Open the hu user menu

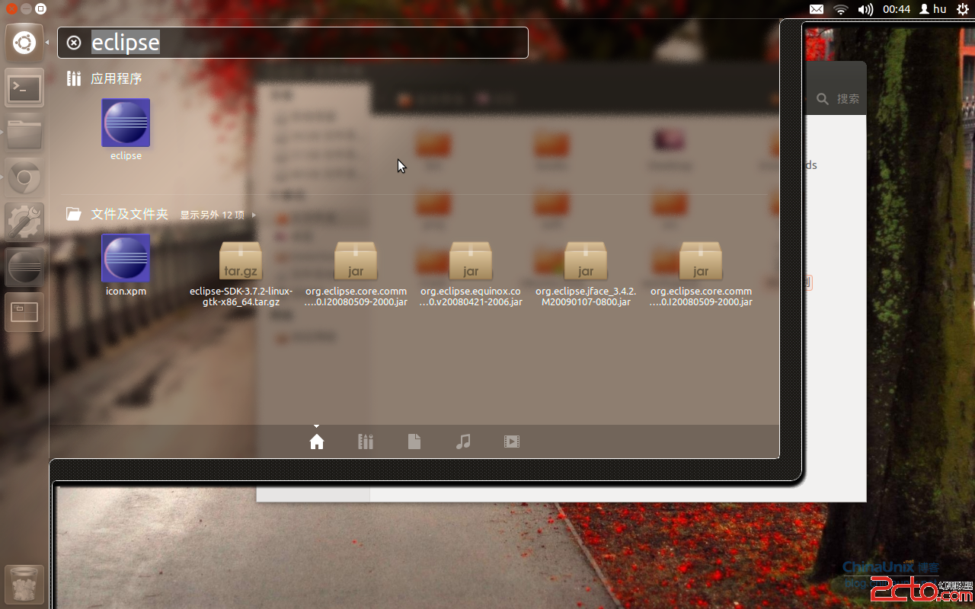933,9
